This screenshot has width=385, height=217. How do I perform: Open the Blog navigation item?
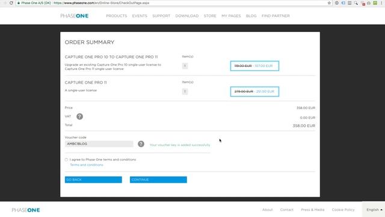tap(251, 16)
